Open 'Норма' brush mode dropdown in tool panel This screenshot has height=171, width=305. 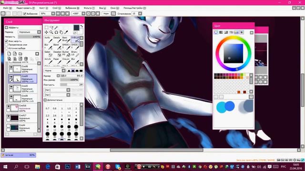click(x=63, y=71)
